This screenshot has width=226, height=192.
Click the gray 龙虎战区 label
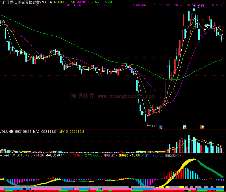coord(173,155)
